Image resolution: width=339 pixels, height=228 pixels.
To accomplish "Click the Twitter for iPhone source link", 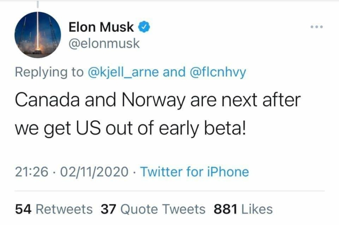I will pyautogui.click(x=195, y=172).
